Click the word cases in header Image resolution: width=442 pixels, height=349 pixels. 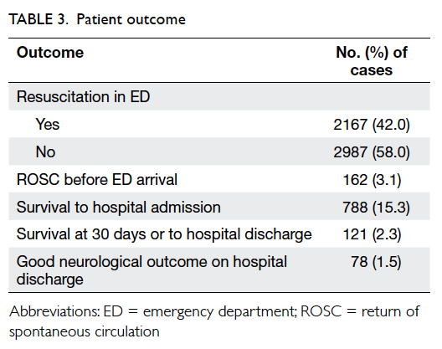tap(372, 70)
